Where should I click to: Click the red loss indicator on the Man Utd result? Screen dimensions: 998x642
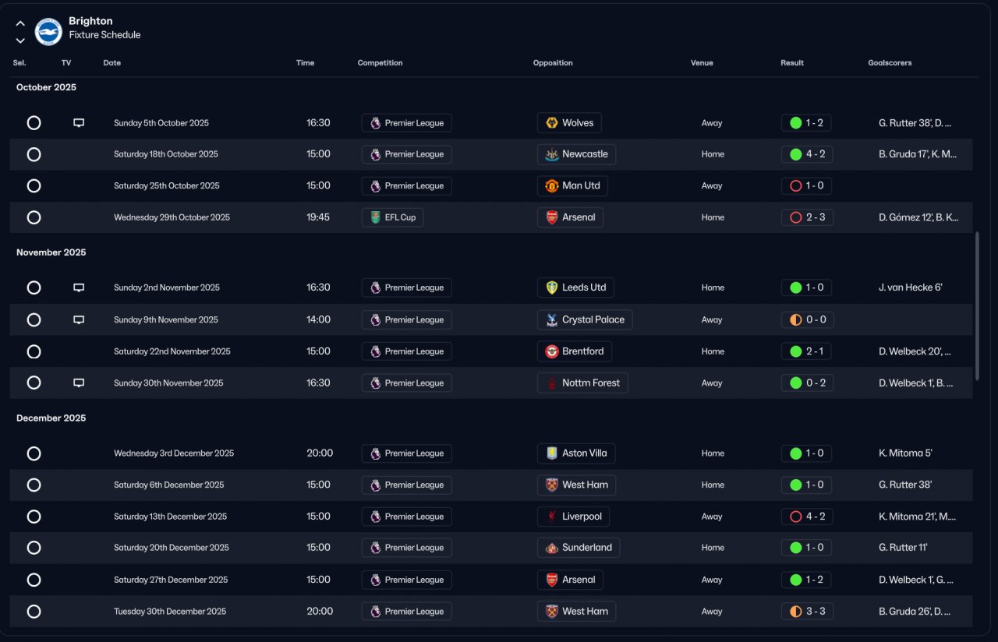[x=795, y=185]
